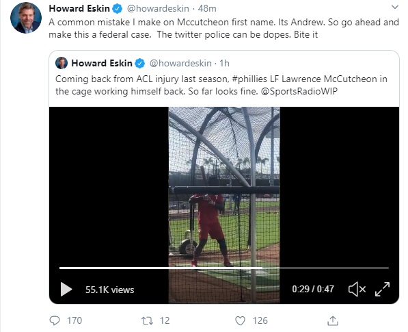This screenshot has width=408, height=332.
Task: Open the #phillies hashtag link
Action: pyautogui.click(x=249, y=79)
